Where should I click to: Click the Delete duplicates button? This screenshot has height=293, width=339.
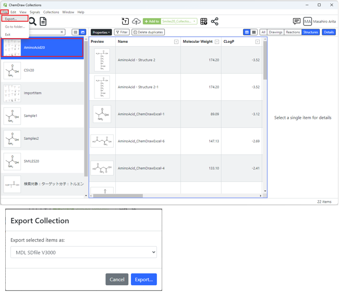[x=148, y=32]
